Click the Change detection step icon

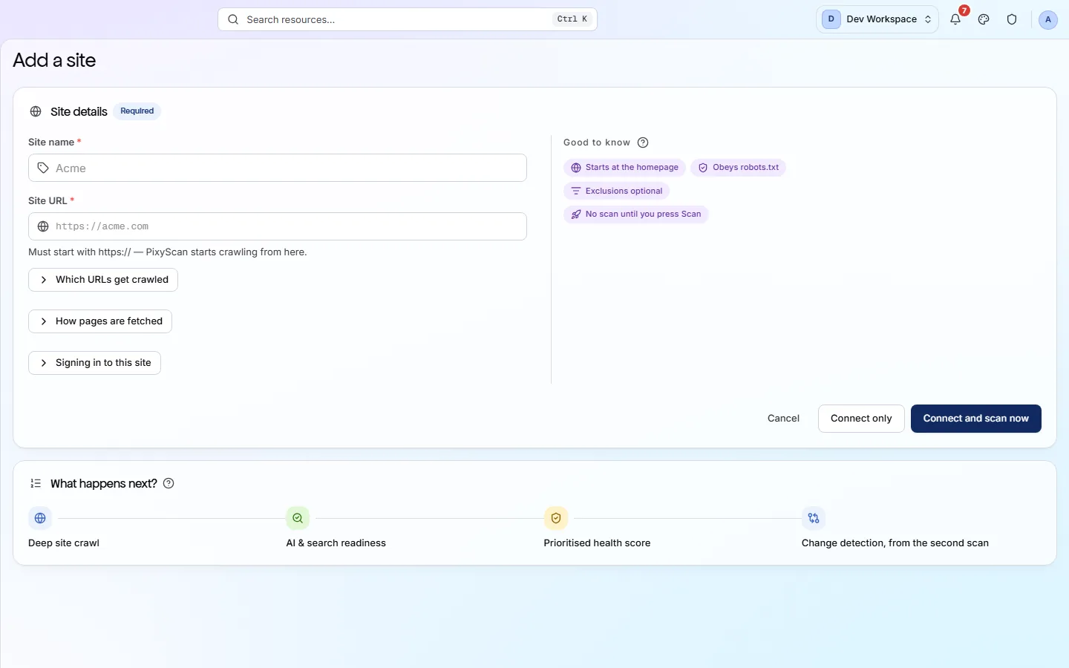tap(814, 518)
